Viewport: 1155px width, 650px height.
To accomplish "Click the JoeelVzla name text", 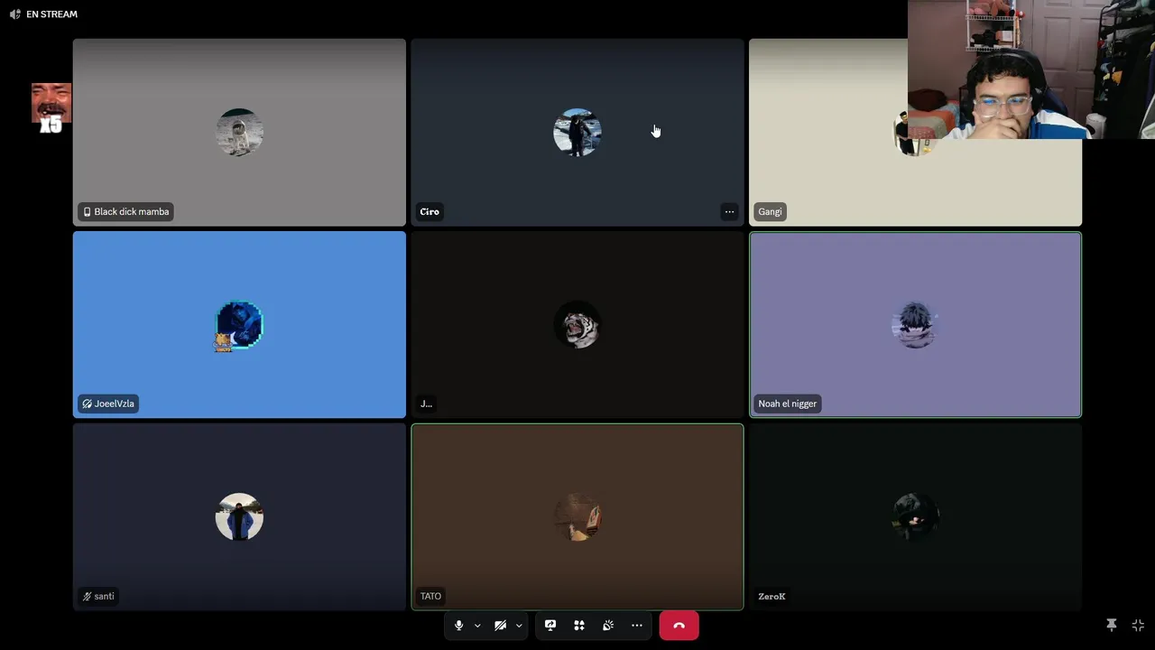I will [x=115, y=404].
